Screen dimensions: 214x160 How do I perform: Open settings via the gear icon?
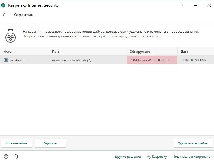coord(6,156)
